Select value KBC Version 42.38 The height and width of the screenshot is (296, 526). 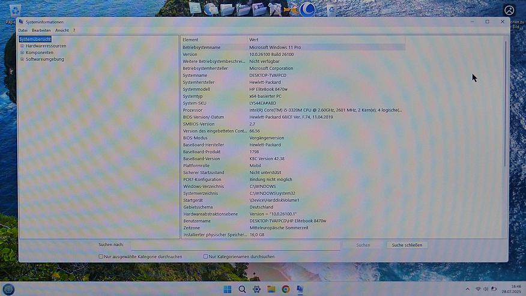tap(267, 159)
